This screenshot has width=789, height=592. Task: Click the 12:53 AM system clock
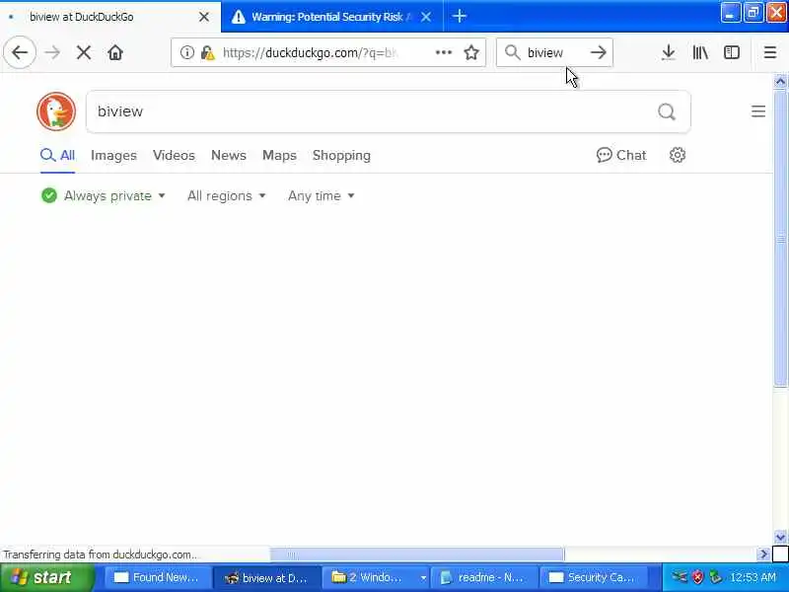(x=753, y=577)
